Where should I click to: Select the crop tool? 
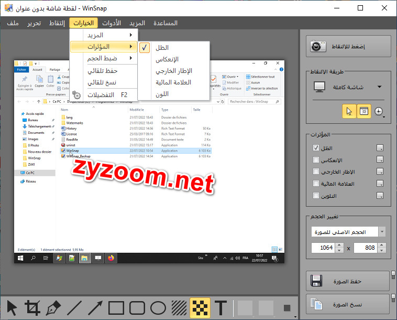tap(32, 308)
